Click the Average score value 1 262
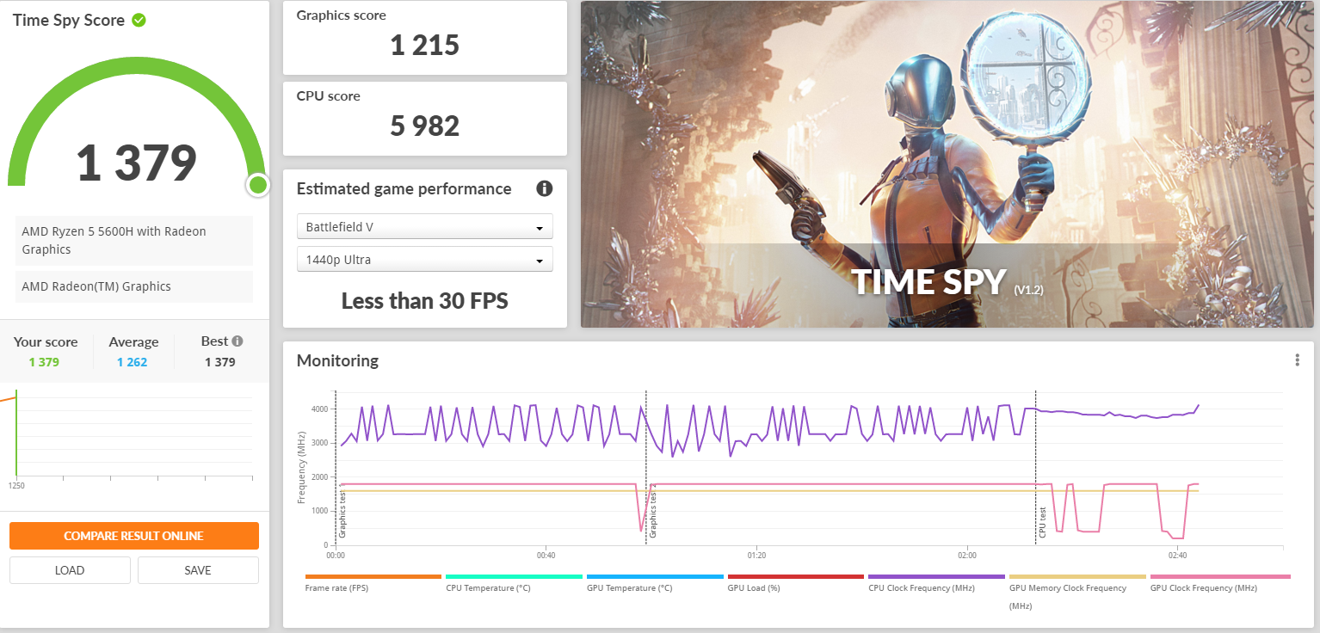The image size is (1320, 633). click(x=133, y=362)
